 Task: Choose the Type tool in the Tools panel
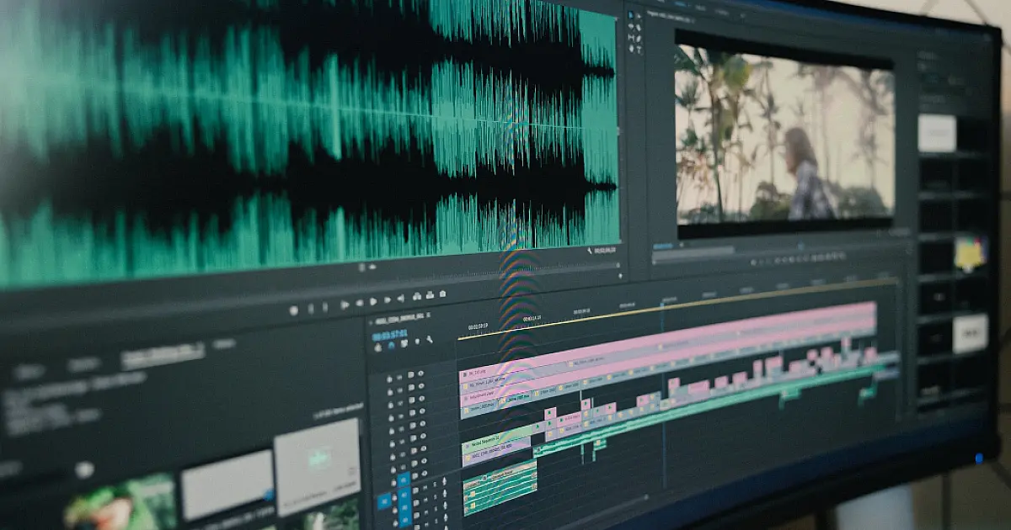639,50
